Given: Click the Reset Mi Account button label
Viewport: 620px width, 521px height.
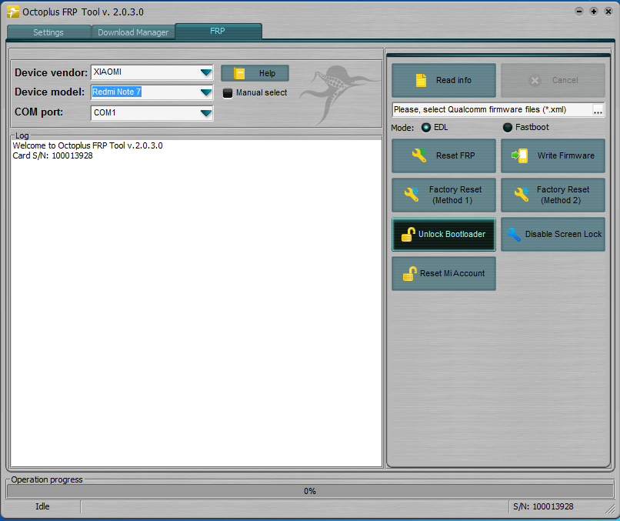Looking at the screenshot, I should (x=452, y=273).
